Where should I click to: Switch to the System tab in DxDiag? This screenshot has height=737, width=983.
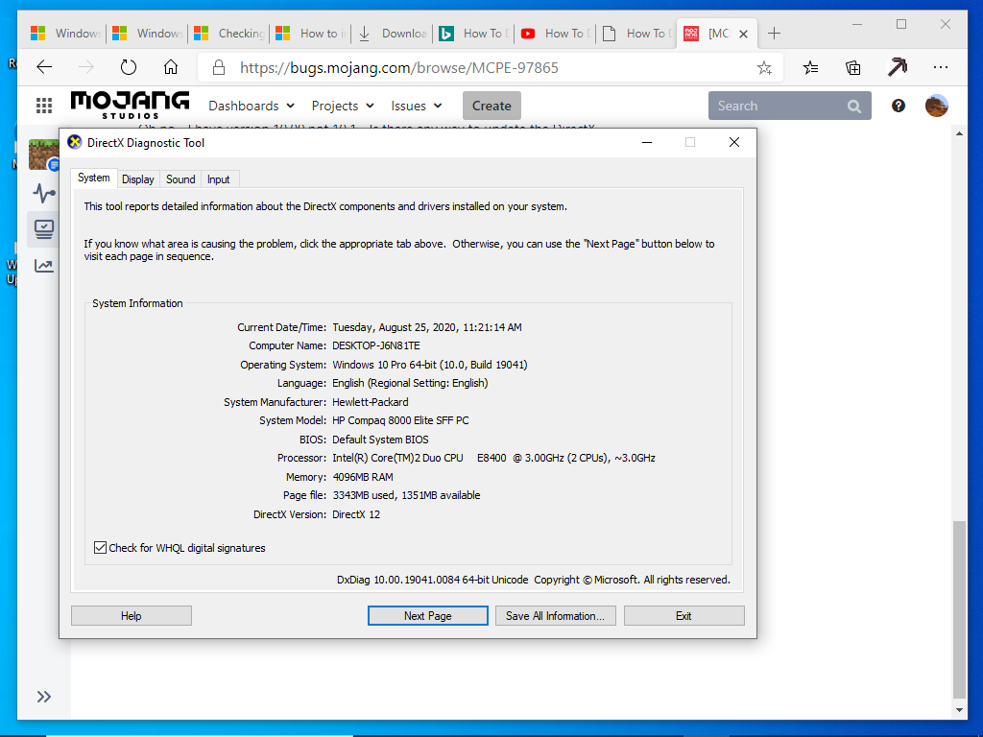(94, 178)
